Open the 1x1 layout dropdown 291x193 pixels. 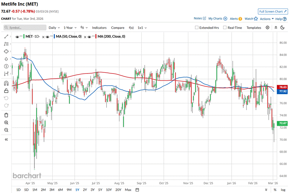click(142, 28)
